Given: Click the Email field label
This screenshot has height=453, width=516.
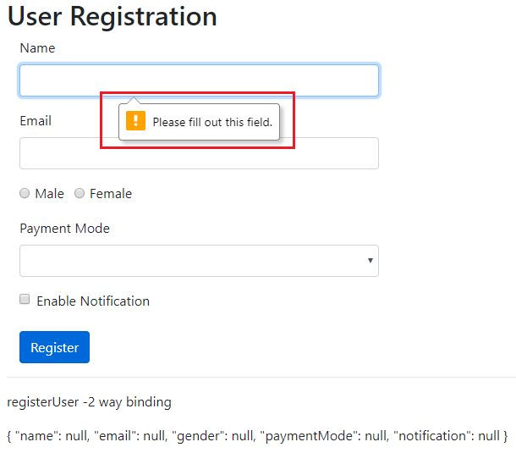Looking at the screenshot, I should 36,121.
